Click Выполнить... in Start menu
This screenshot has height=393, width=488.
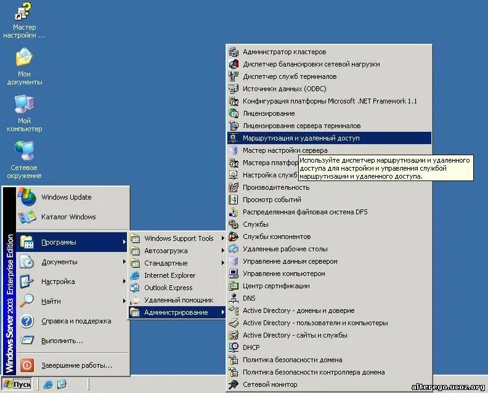(x=71, y=341)
